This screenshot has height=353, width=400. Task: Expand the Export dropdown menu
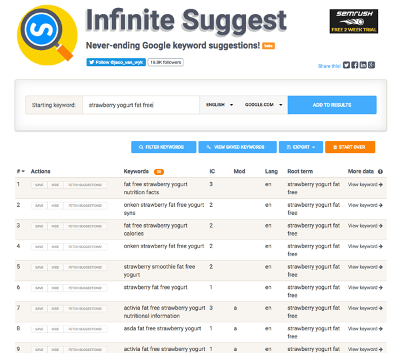tap(300, 147)
